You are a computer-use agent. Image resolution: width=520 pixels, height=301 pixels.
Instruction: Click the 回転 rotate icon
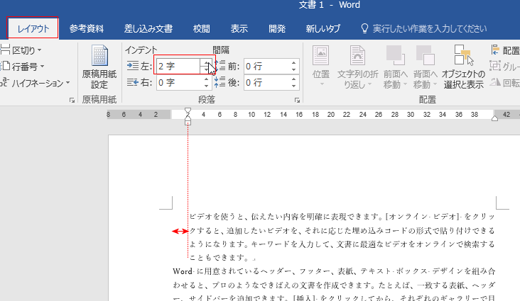495,82
